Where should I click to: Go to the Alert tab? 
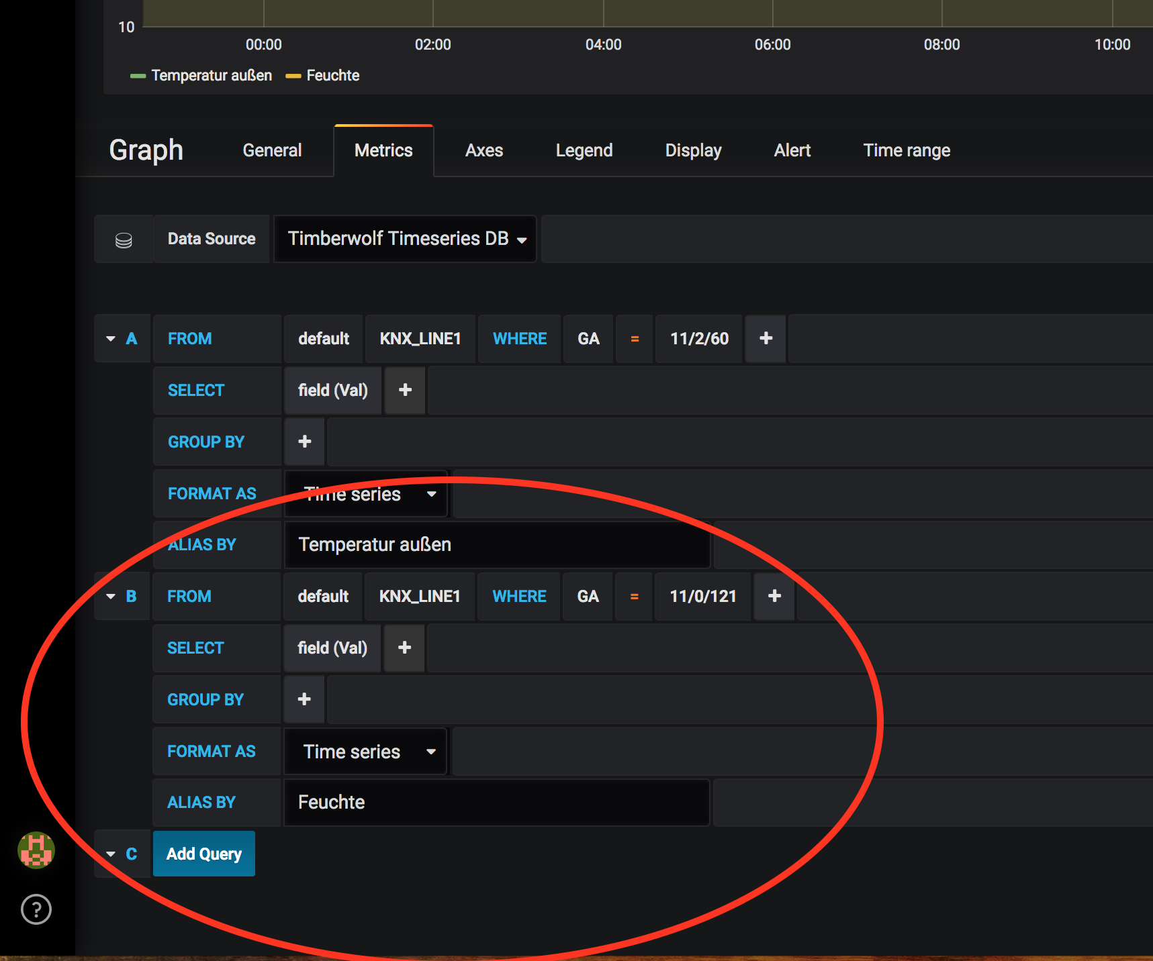pyautogui.click(x=792, y=150)
